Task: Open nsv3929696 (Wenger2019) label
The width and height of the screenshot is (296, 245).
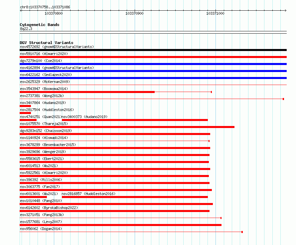Action: pos(43,152)
